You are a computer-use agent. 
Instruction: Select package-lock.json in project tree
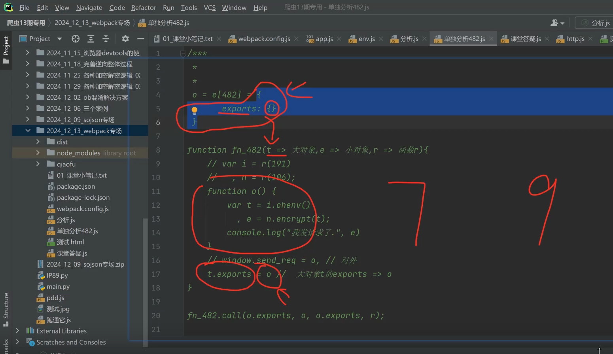coord(83,197)
